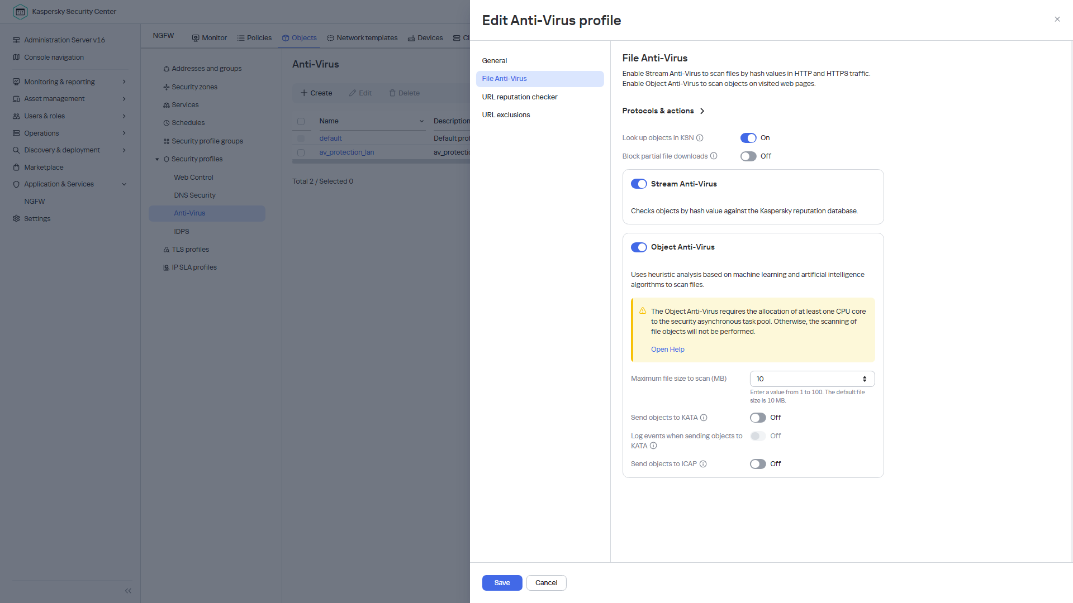Click the info icon beside Log events KATA label
The image size is (1073, 603).
(653, 446)
